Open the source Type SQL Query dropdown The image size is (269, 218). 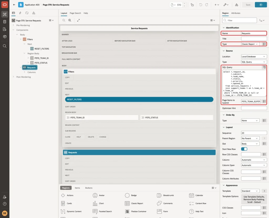[254, 62]
